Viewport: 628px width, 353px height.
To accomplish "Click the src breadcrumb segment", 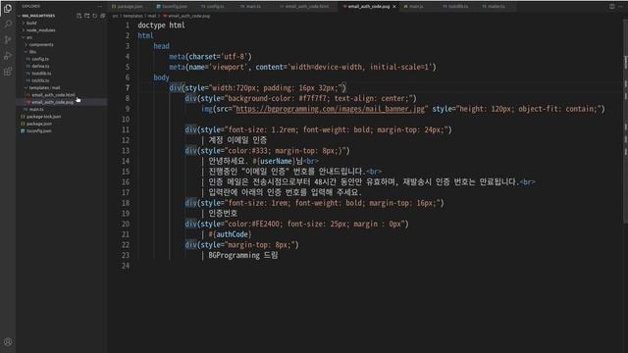I will (x=115, y=16).
